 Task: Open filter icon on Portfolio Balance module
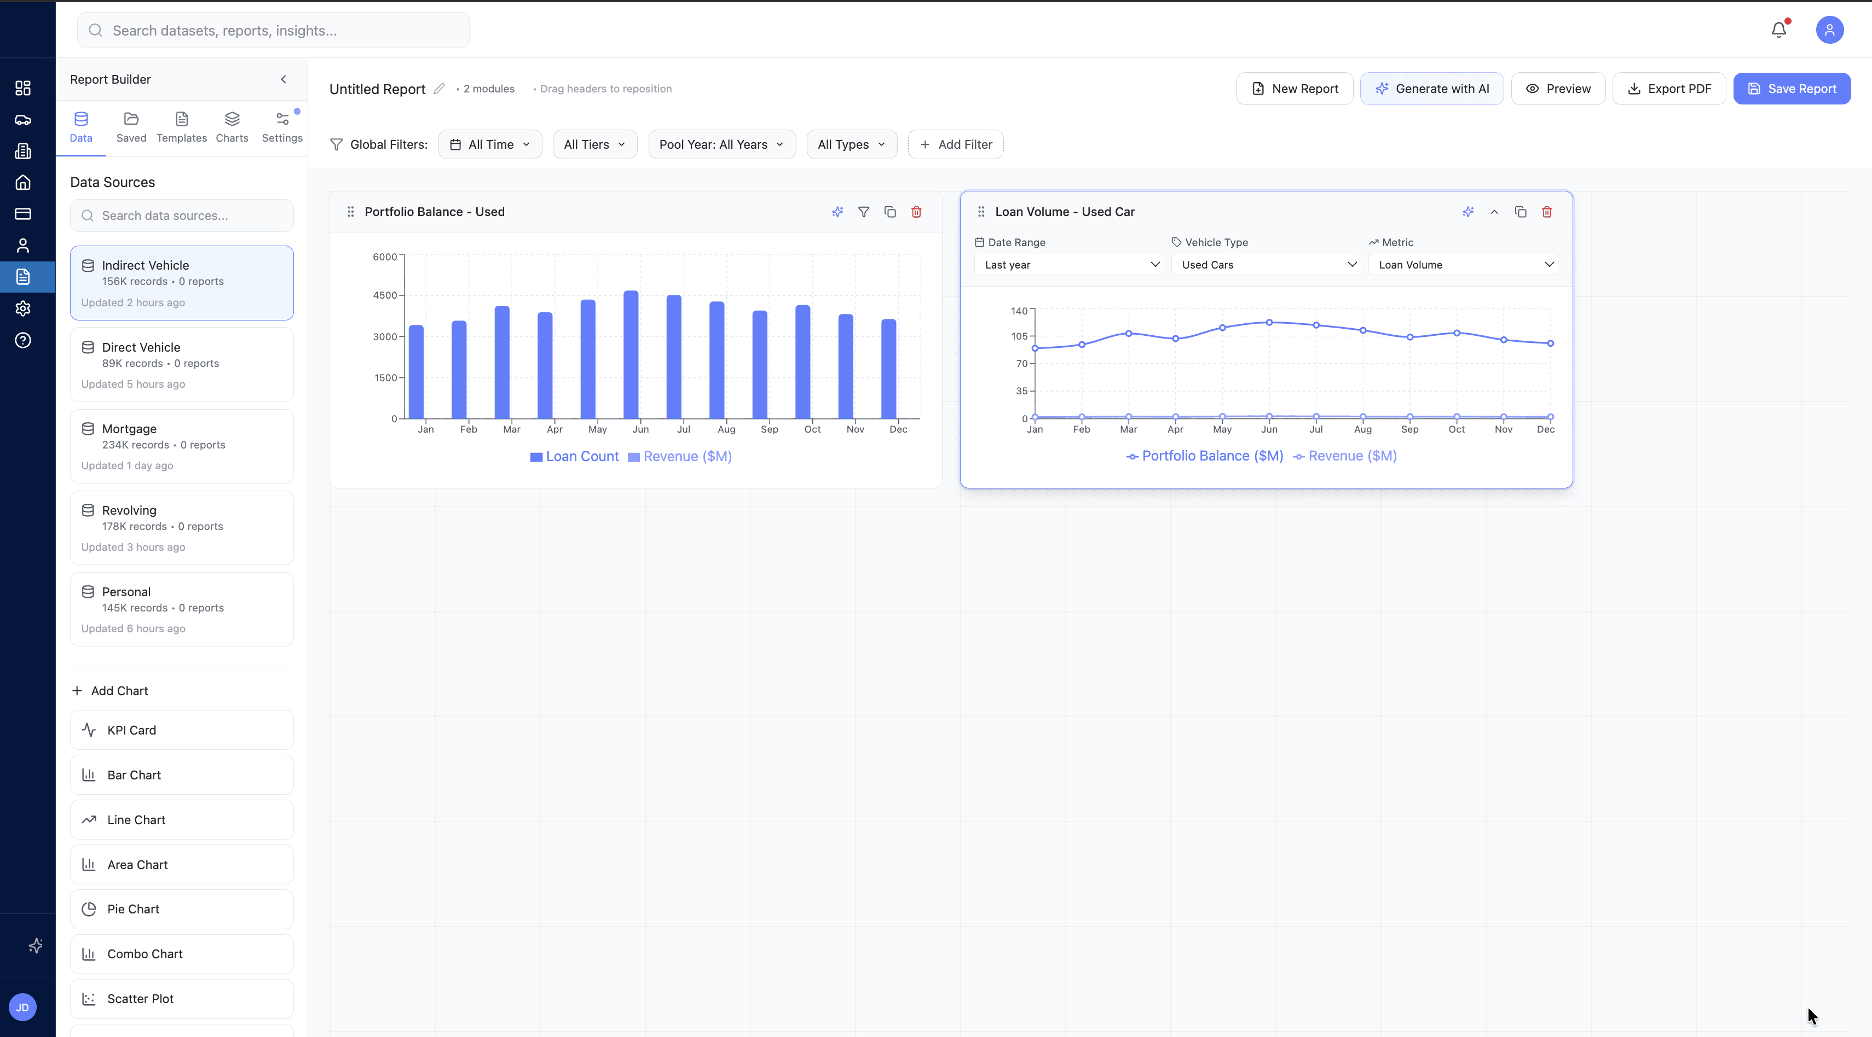coord(863,212)
